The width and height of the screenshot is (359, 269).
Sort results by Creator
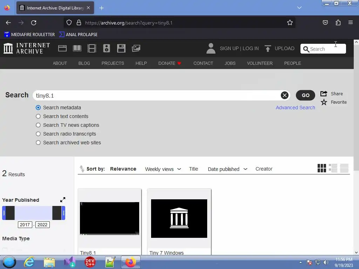(264, 169)
